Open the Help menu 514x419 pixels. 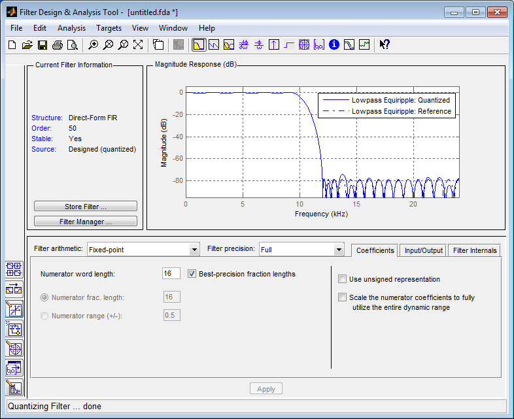tap(207, 28)
